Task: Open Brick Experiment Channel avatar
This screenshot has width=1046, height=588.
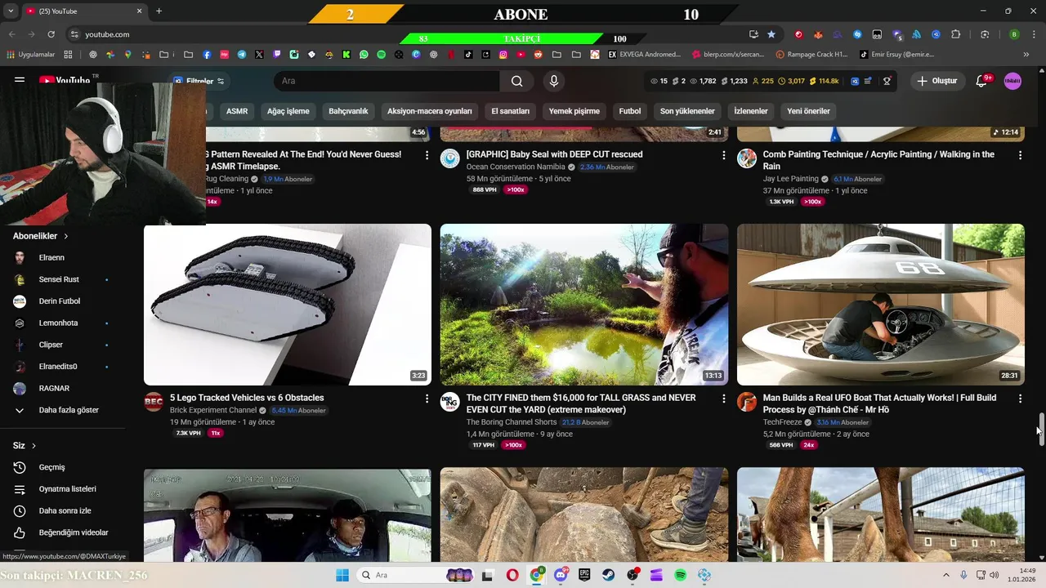Action: pyautogui.click(x=154, y=402)
